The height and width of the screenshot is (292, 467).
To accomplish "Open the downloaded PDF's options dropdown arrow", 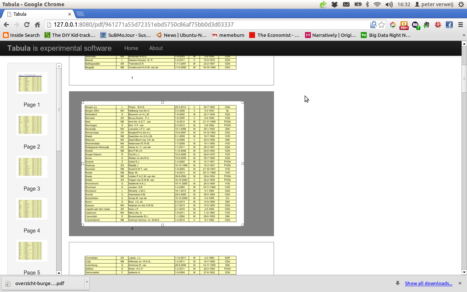I will pos(86,283).
